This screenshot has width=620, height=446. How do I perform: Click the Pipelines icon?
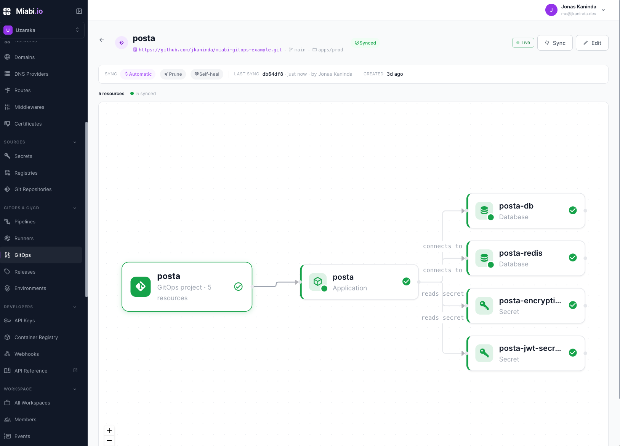click(x=7, y=221)
